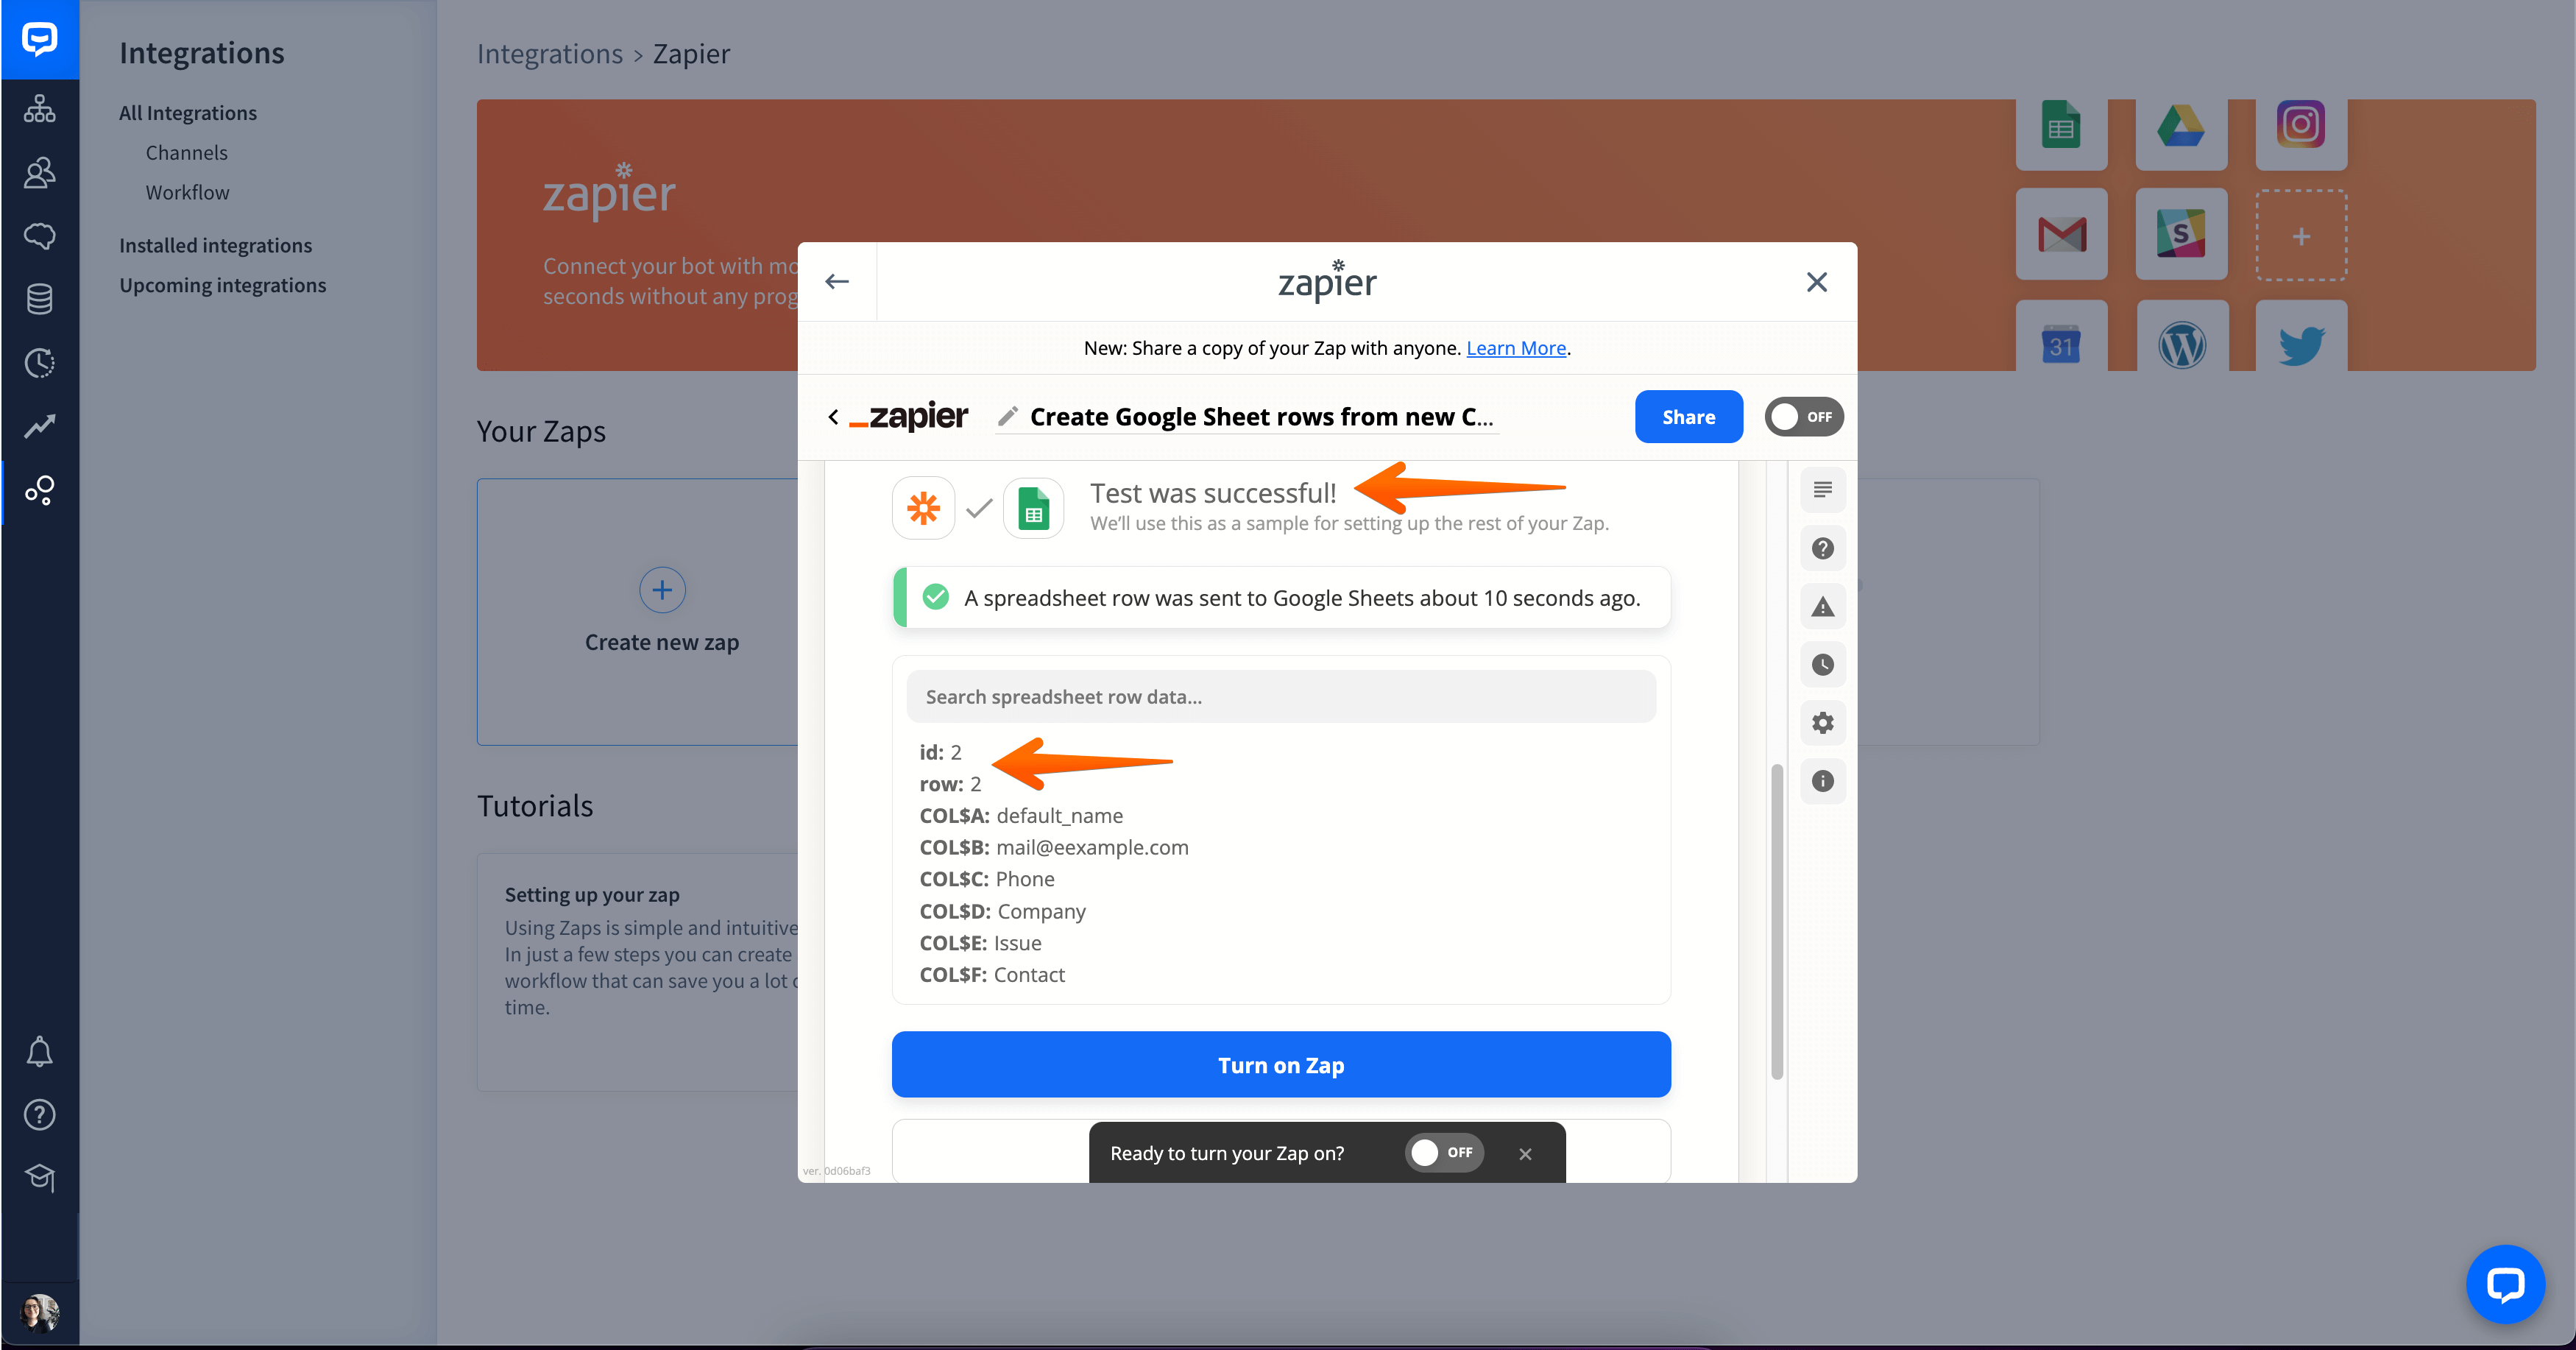Click the 'COL$A: default_name' row
The width and height of the screenshot is (2576, 1350).
click(1021, 816)
